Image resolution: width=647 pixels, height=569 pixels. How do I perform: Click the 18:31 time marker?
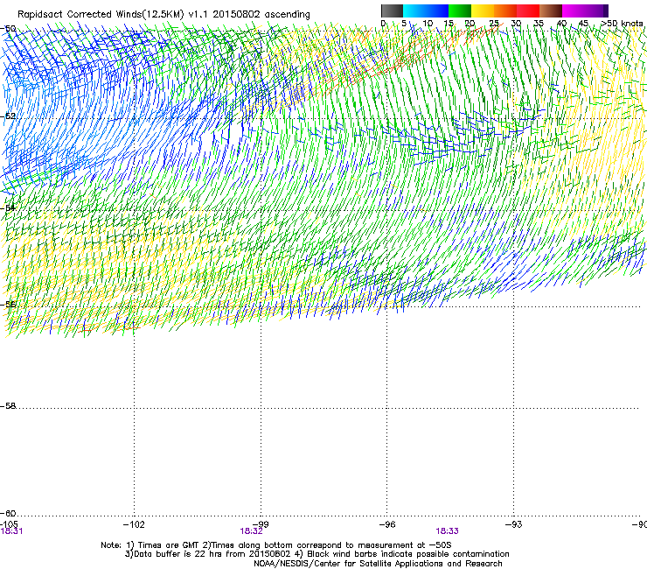point(11,531)
